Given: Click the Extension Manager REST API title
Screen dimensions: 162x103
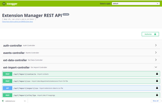Looking at the screenshot, I should pos(32,16).
